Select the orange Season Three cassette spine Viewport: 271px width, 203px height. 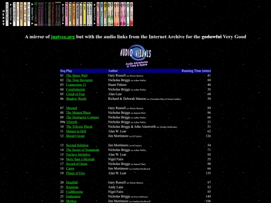(x=74, y=14)
